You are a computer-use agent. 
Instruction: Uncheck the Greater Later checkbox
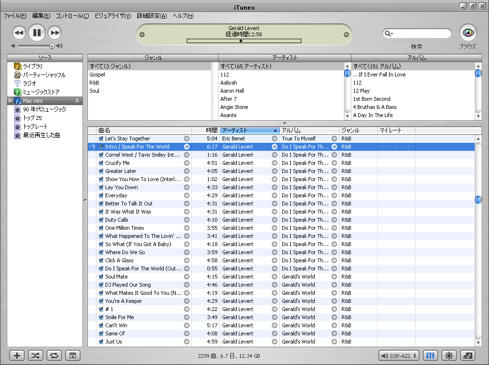coord(101,171)
